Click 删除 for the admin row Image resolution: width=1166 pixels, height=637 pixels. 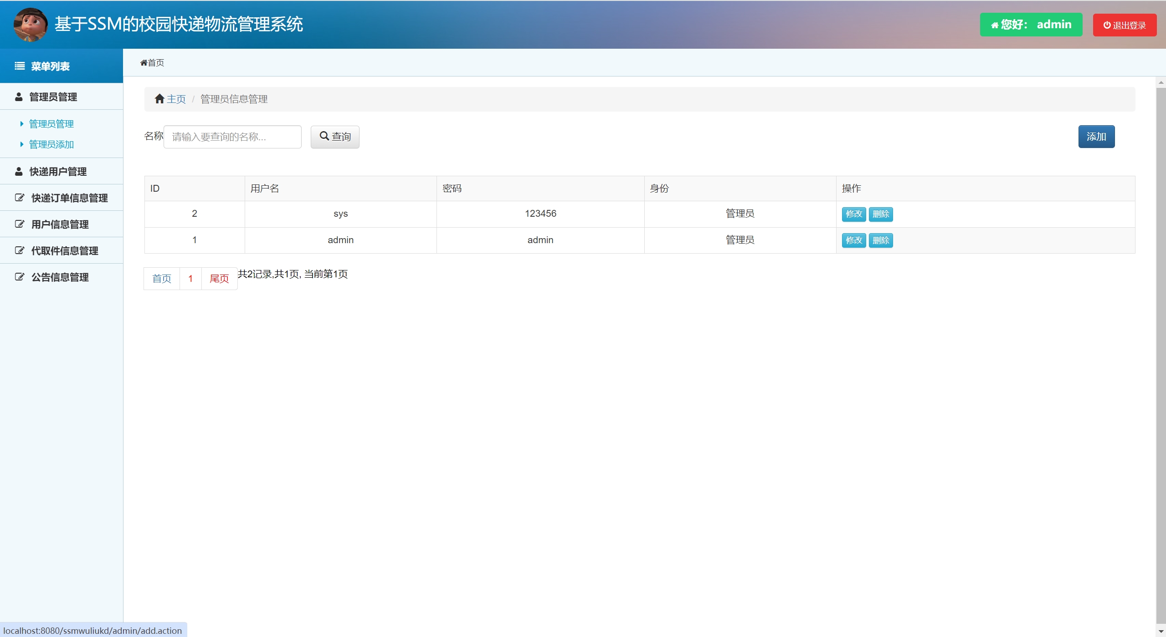[880, 240]
